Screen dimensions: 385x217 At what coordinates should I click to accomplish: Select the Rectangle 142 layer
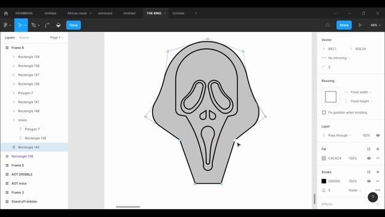click(34, 147)
